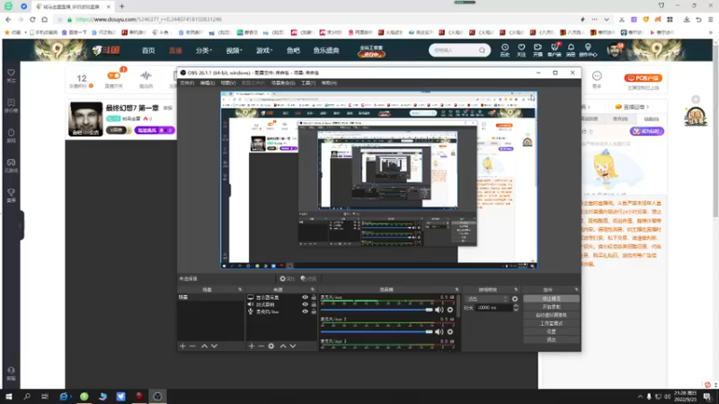This screenshot has height=404, width=719.
Task: Open the Windows Start menu
Action: (x=9, y=396)
